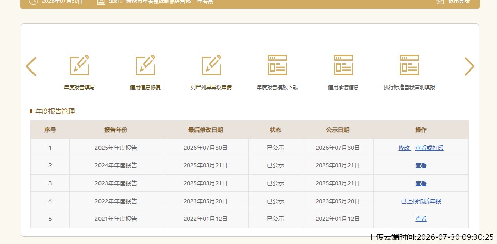Select the 2025年年度报告 cell

(x=115, y=148)
